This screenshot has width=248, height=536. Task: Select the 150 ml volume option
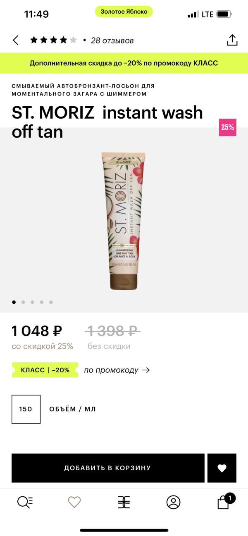(x=26, y=409)
